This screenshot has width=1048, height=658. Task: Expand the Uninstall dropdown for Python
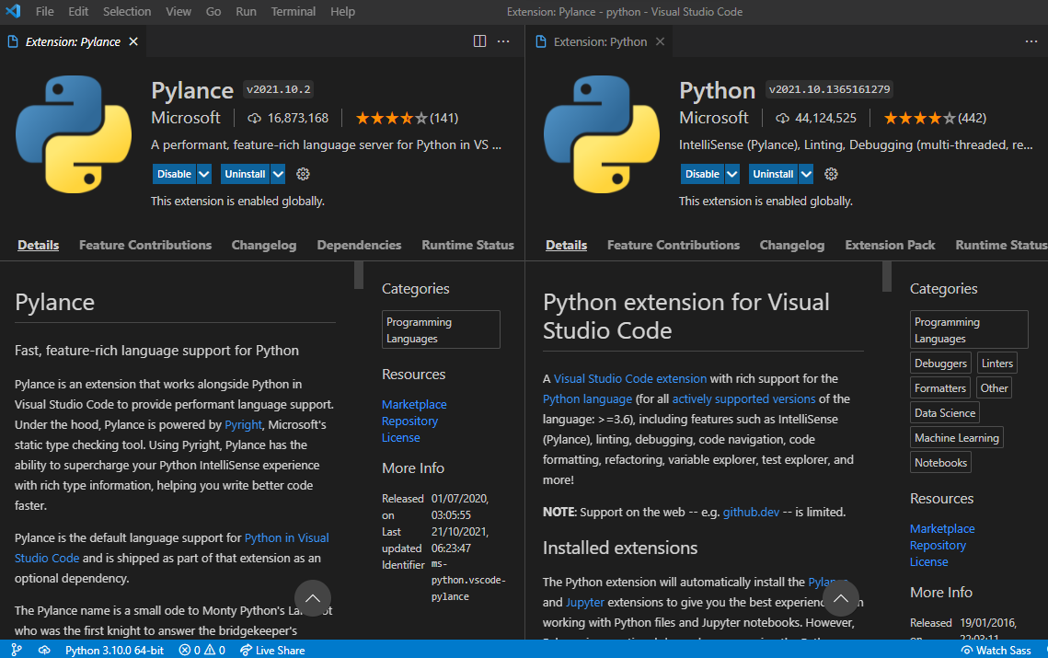click(806, 174)
